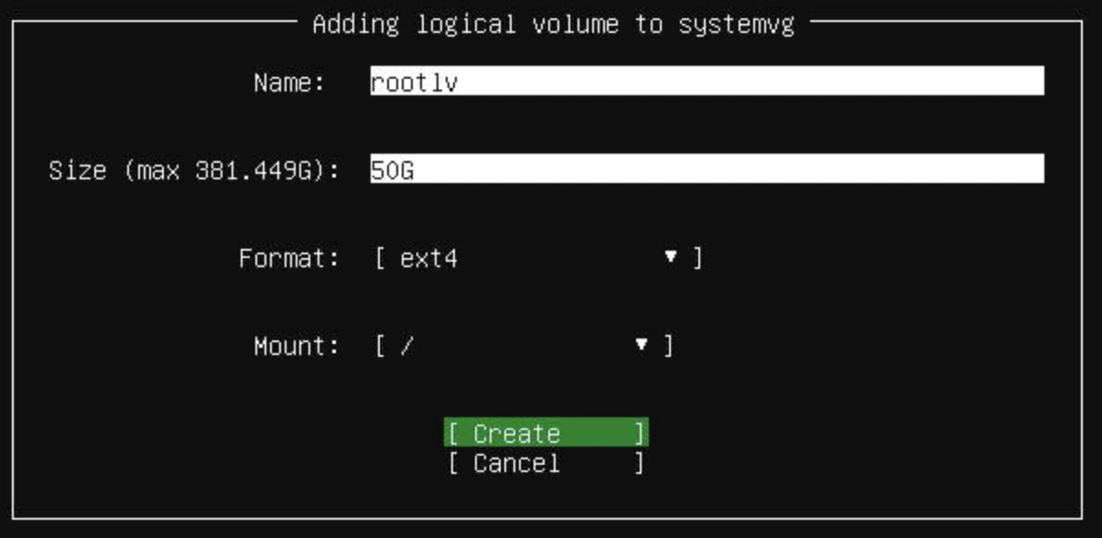Click the 'Size (max 381.449G):' label

click(x=193, y=170)
